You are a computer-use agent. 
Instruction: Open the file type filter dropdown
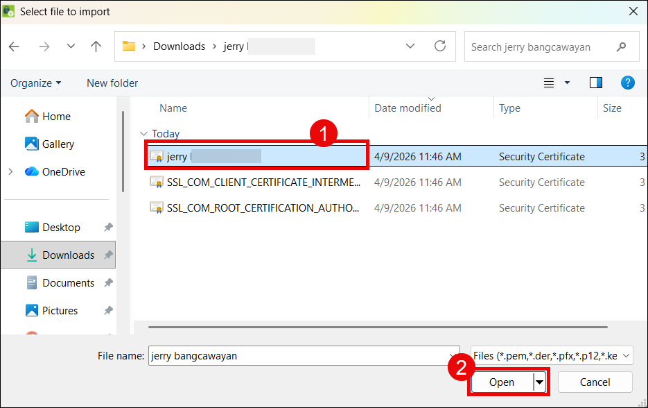[x=552, y=356]
